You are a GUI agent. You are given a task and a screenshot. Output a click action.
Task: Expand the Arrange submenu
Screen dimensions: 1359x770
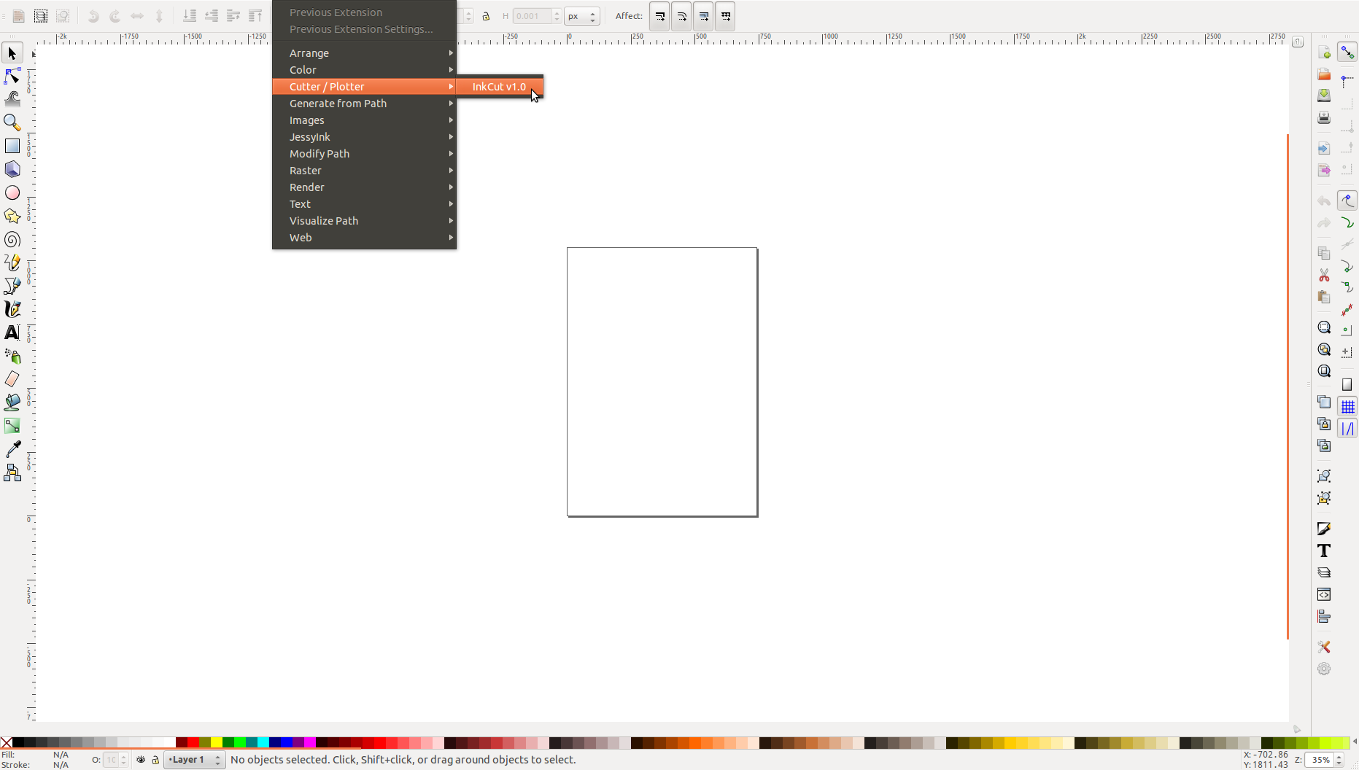click(364, 53)
